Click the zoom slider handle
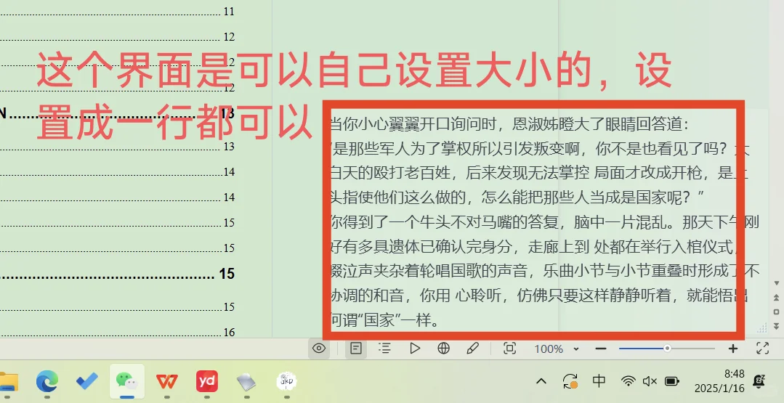Screen dimensions: 784x403 tap(667, 349)
